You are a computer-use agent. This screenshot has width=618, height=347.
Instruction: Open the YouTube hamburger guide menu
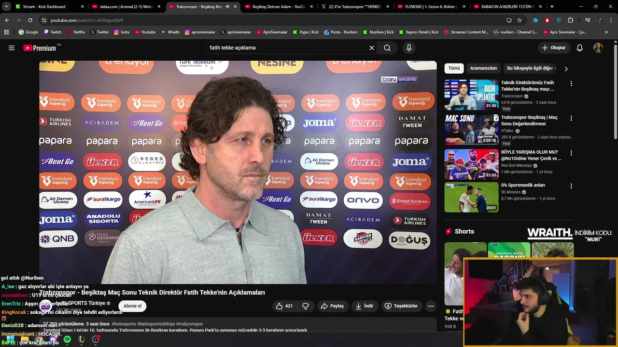[x=12, y=48]
